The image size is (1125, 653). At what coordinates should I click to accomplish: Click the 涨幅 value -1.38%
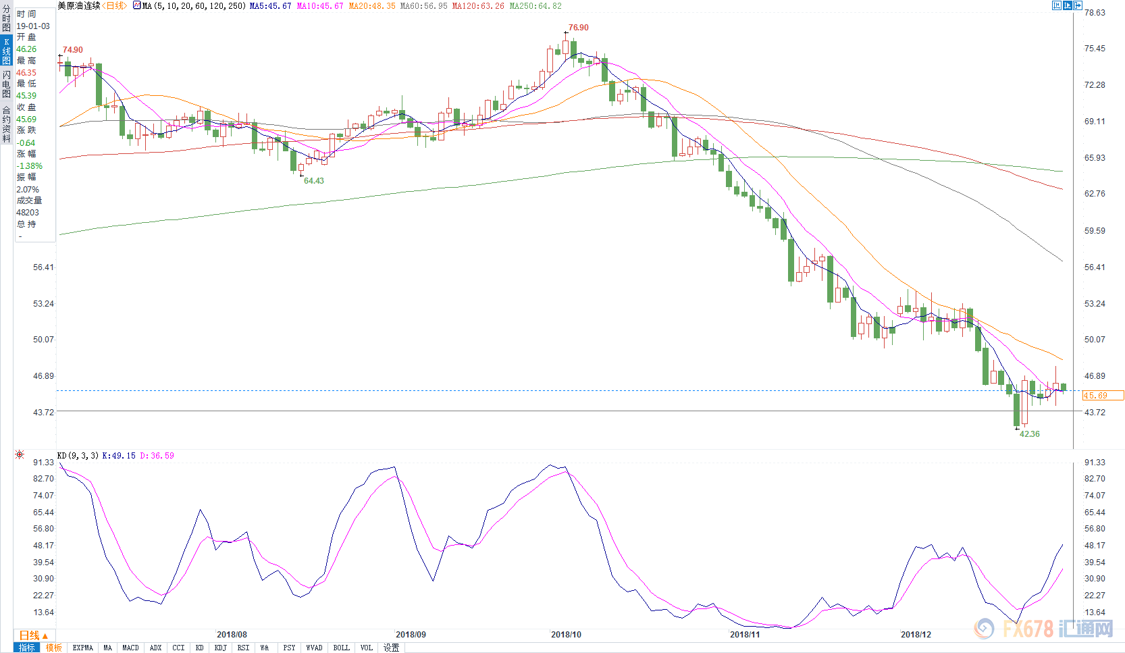tap(29, 166)
